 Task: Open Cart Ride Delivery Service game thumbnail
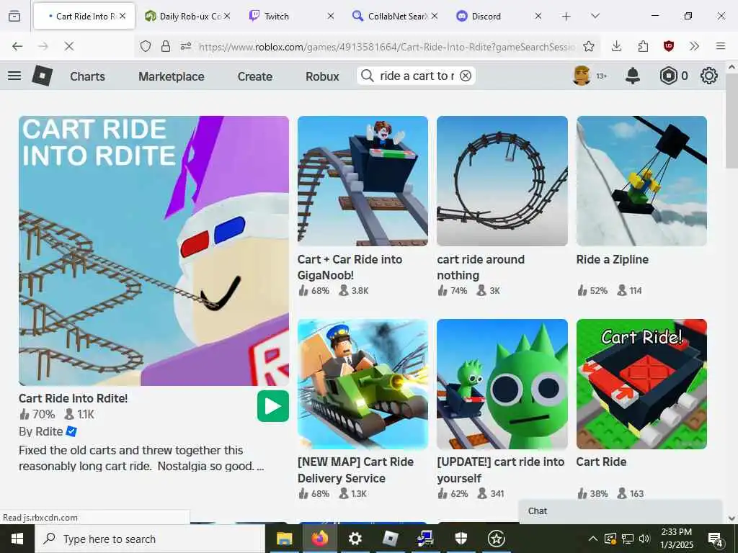(363, 385)
